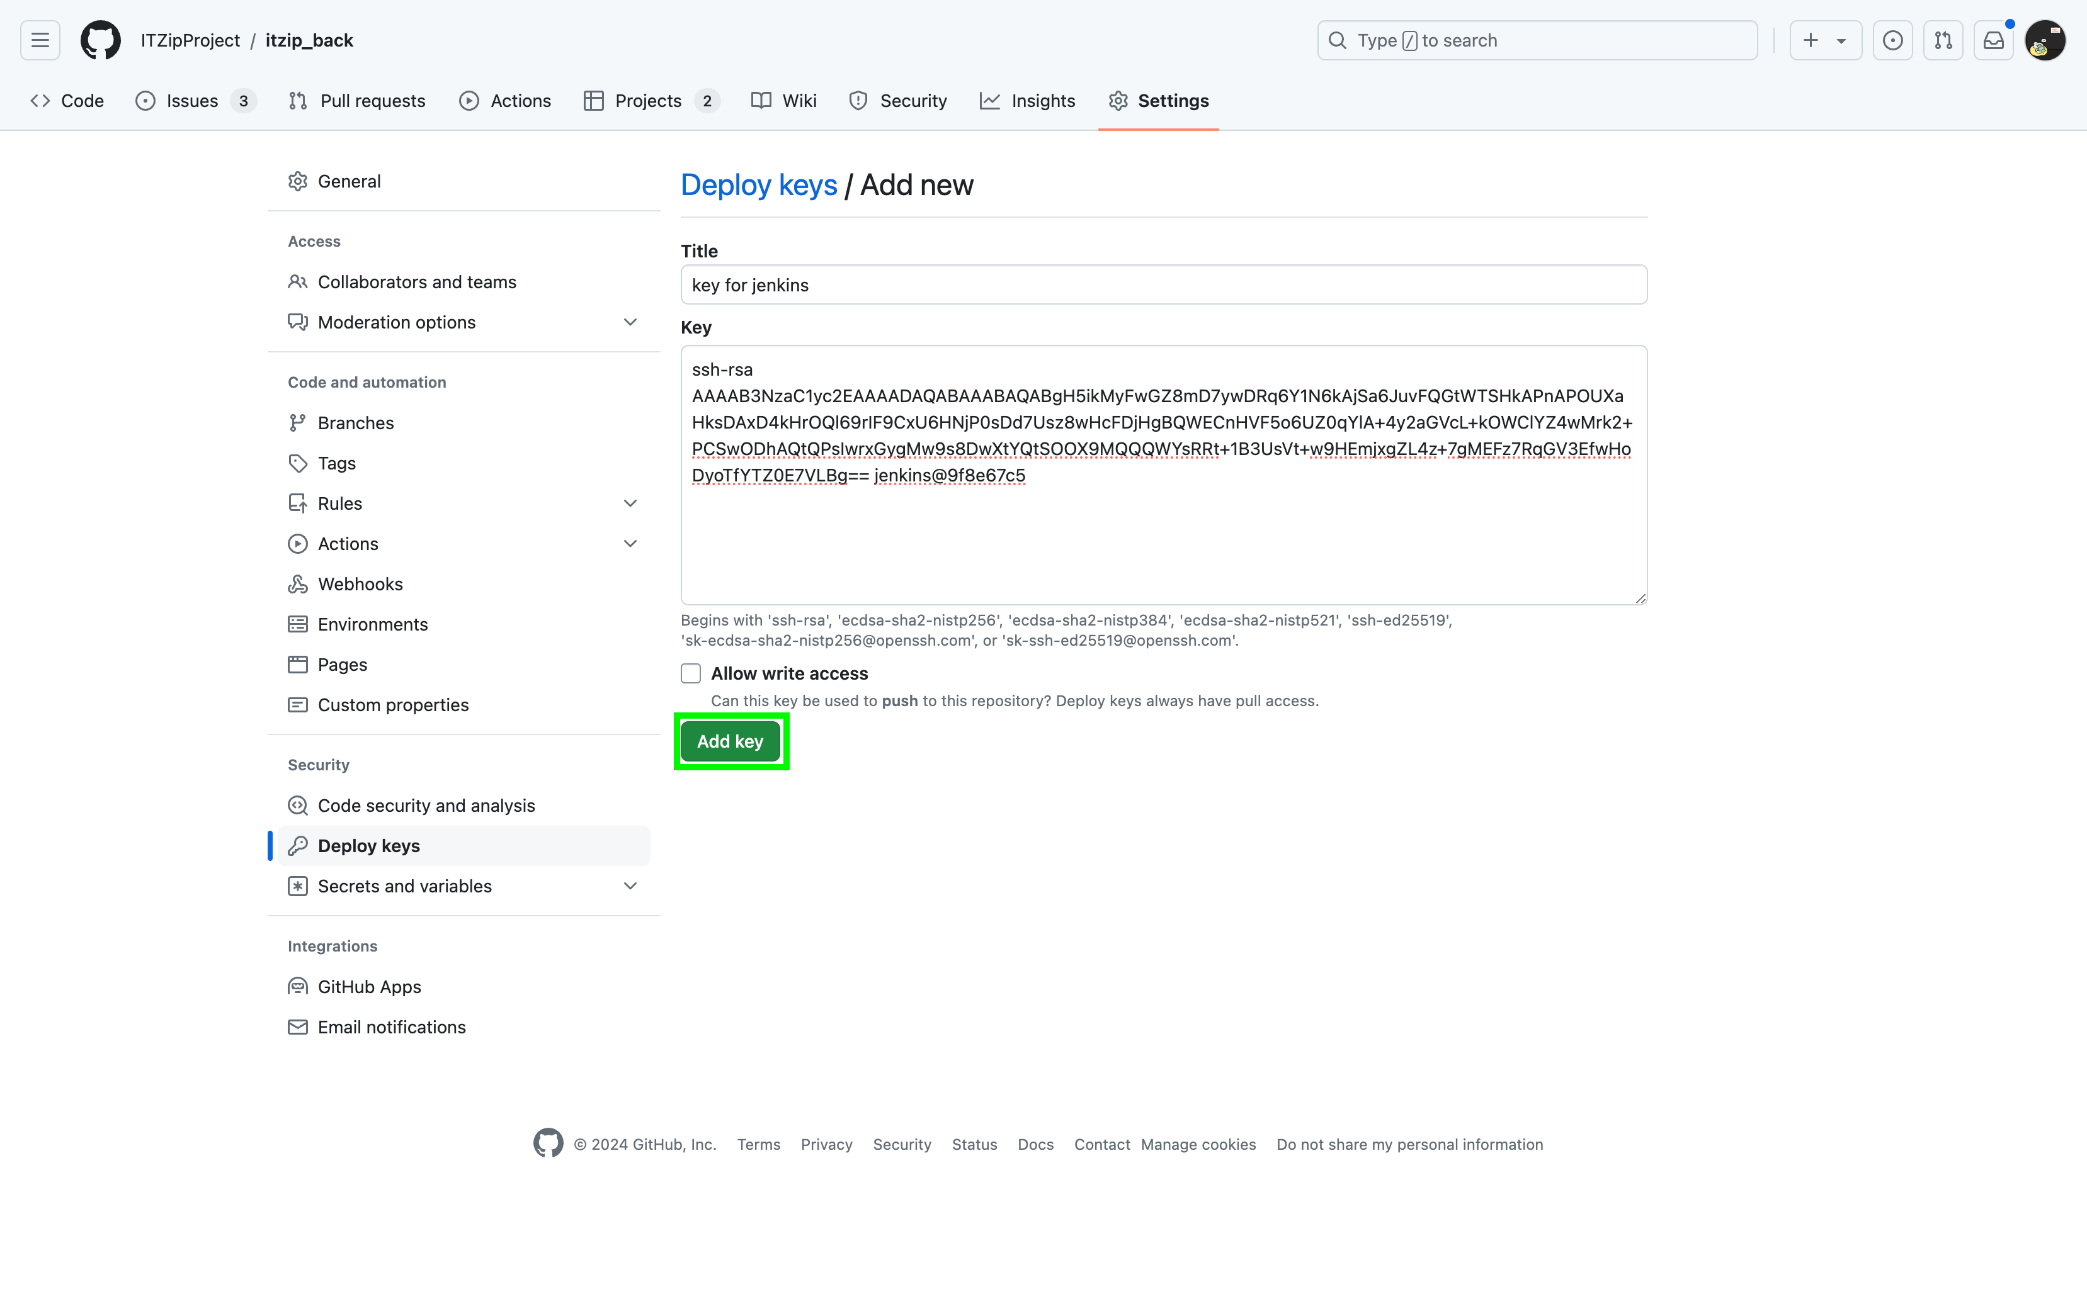Expand Secrets and variables section
Viewport: 2087px width, 1309px height.
tap(630, 885)
